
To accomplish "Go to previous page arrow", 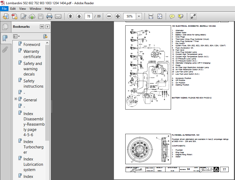I will pos(70,16).
